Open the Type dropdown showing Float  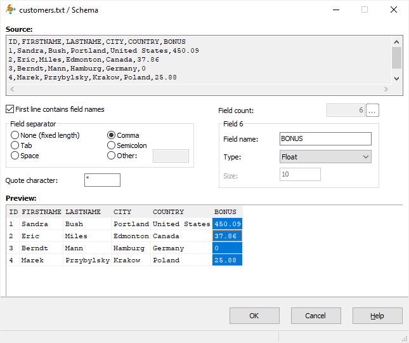click(x=325, y=157)
